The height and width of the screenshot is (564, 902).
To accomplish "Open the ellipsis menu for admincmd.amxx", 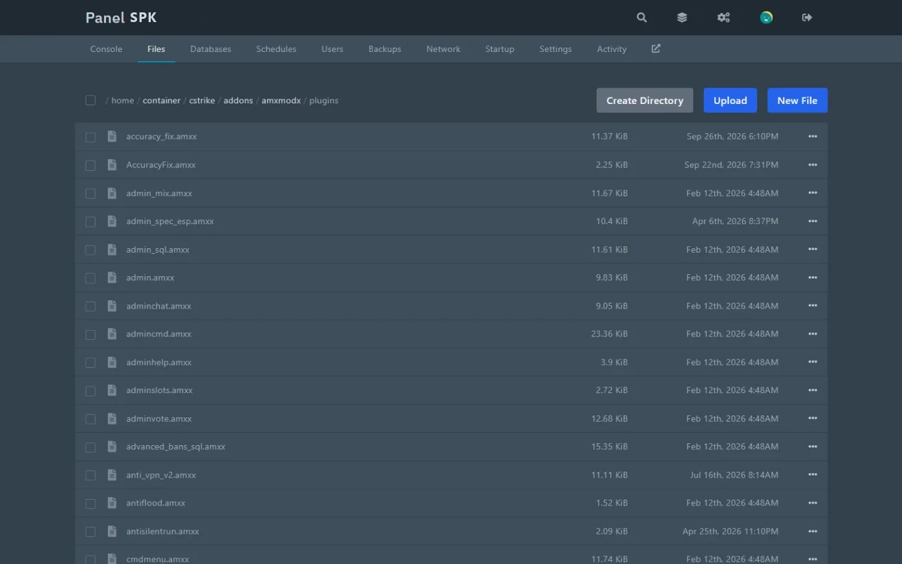I will click(x=812, y=334).
